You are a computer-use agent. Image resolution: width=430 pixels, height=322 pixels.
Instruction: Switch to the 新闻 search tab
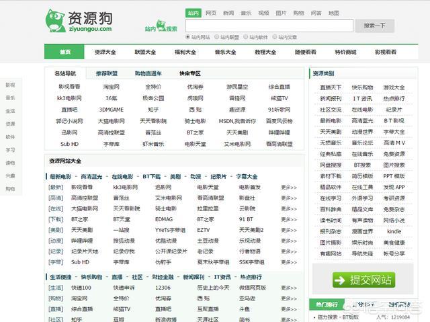tap(228, 13)
